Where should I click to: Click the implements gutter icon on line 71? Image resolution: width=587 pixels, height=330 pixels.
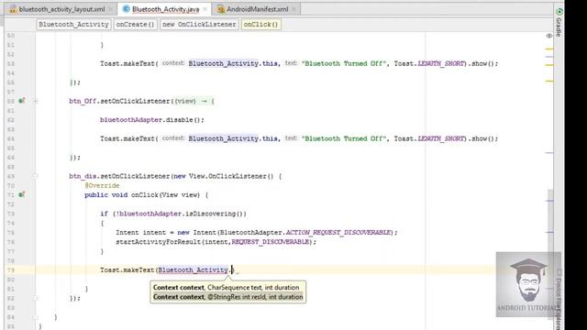coord(22,194)
